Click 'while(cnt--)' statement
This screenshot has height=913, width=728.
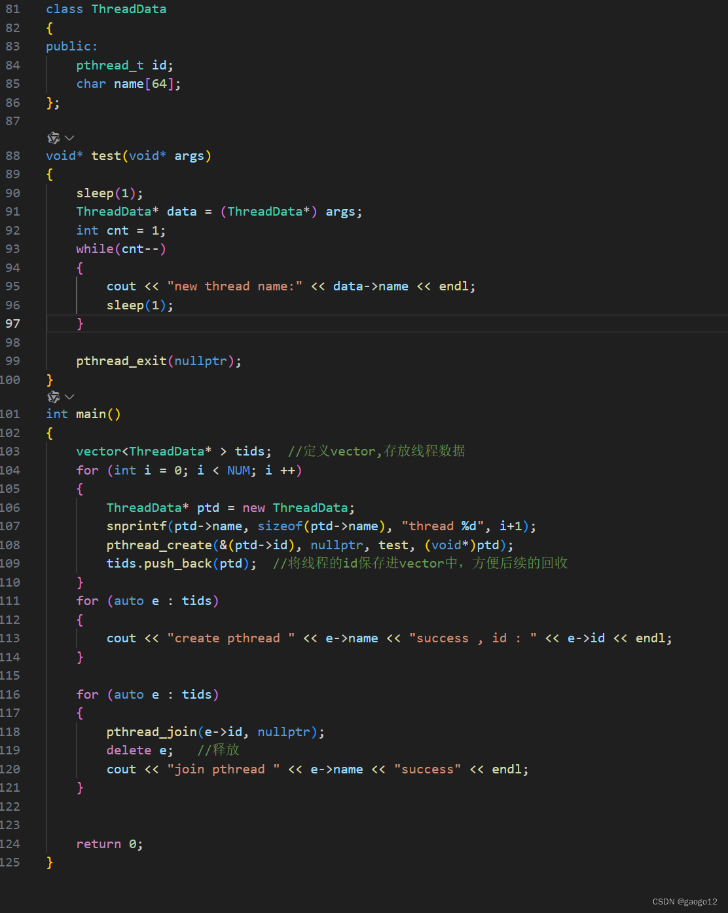pyautogui.click(x=121, y=249)
